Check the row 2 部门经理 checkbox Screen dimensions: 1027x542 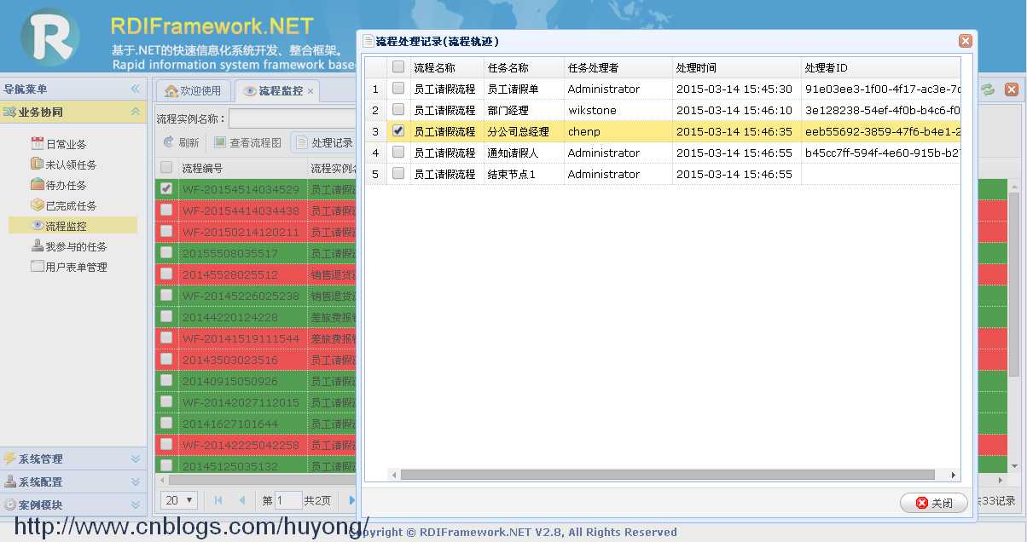tap(398, 109)
